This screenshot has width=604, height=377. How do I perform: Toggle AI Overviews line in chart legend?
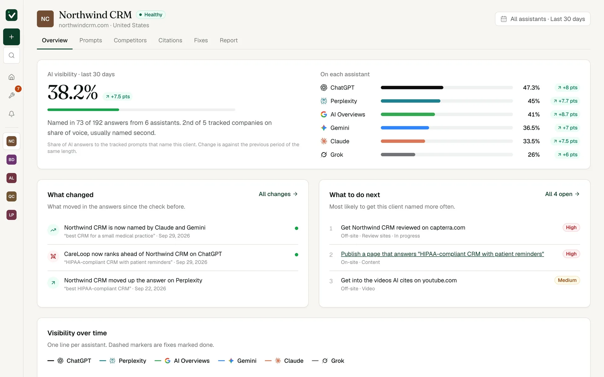[x=182, y=361]
